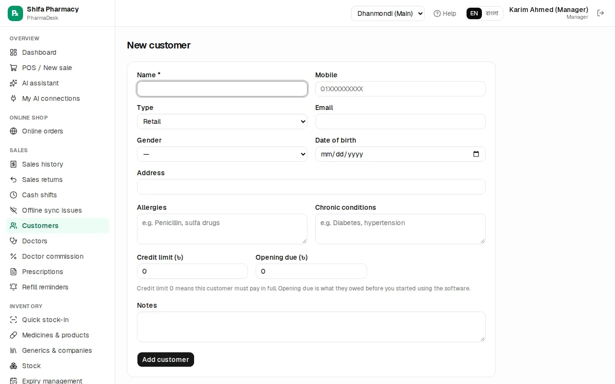Open the Dhanmondi (Main) branch dropdown
Viewport: 615px width, 384px height.
coord(388,13)
